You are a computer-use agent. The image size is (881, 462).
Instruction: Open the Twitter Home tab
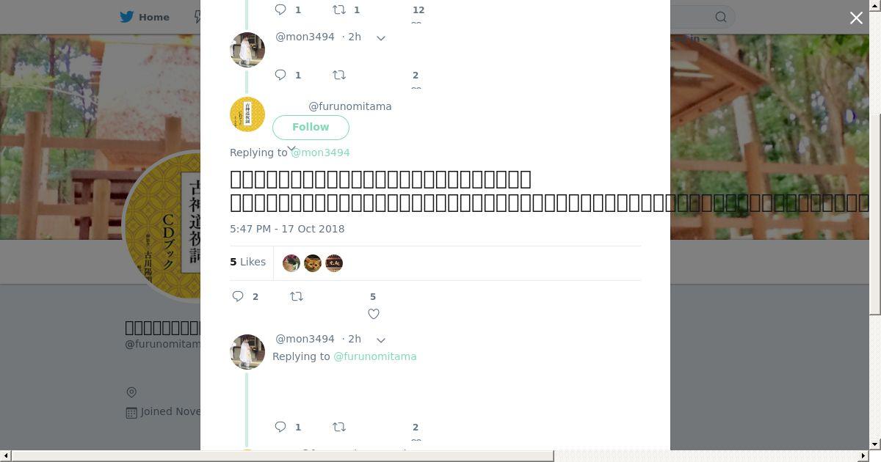click(145, 17)
